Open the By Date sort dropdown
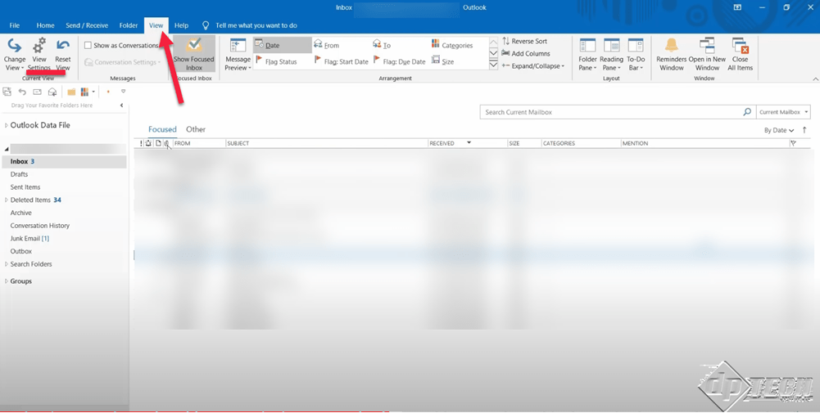 [779, 131]
